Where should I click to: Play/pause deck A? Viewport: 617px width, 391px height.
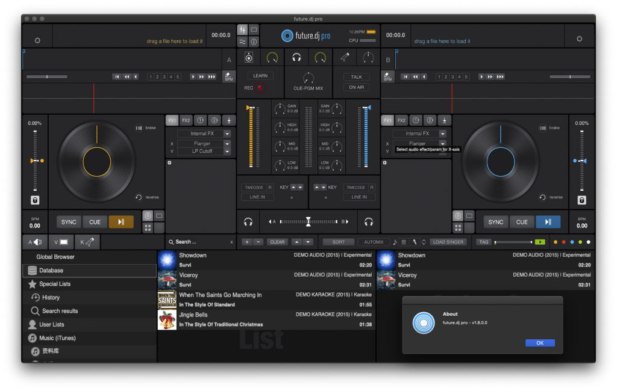tap(121, 222)
